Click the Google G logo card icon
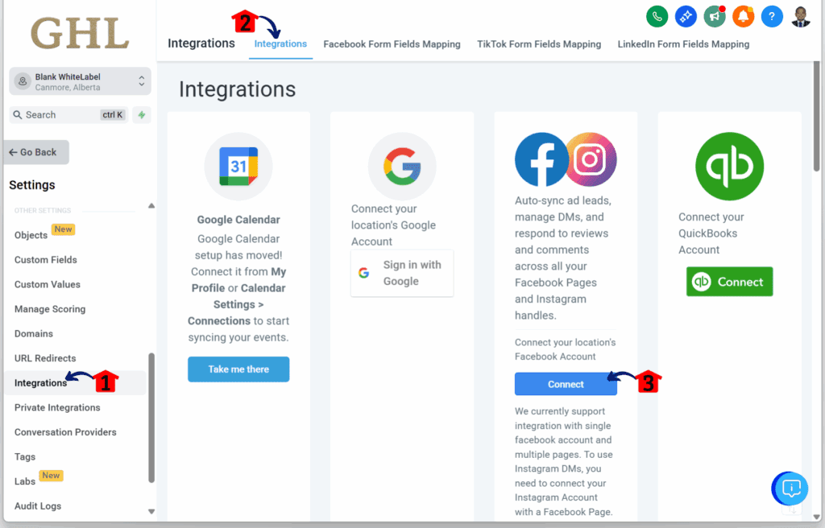 402,166
